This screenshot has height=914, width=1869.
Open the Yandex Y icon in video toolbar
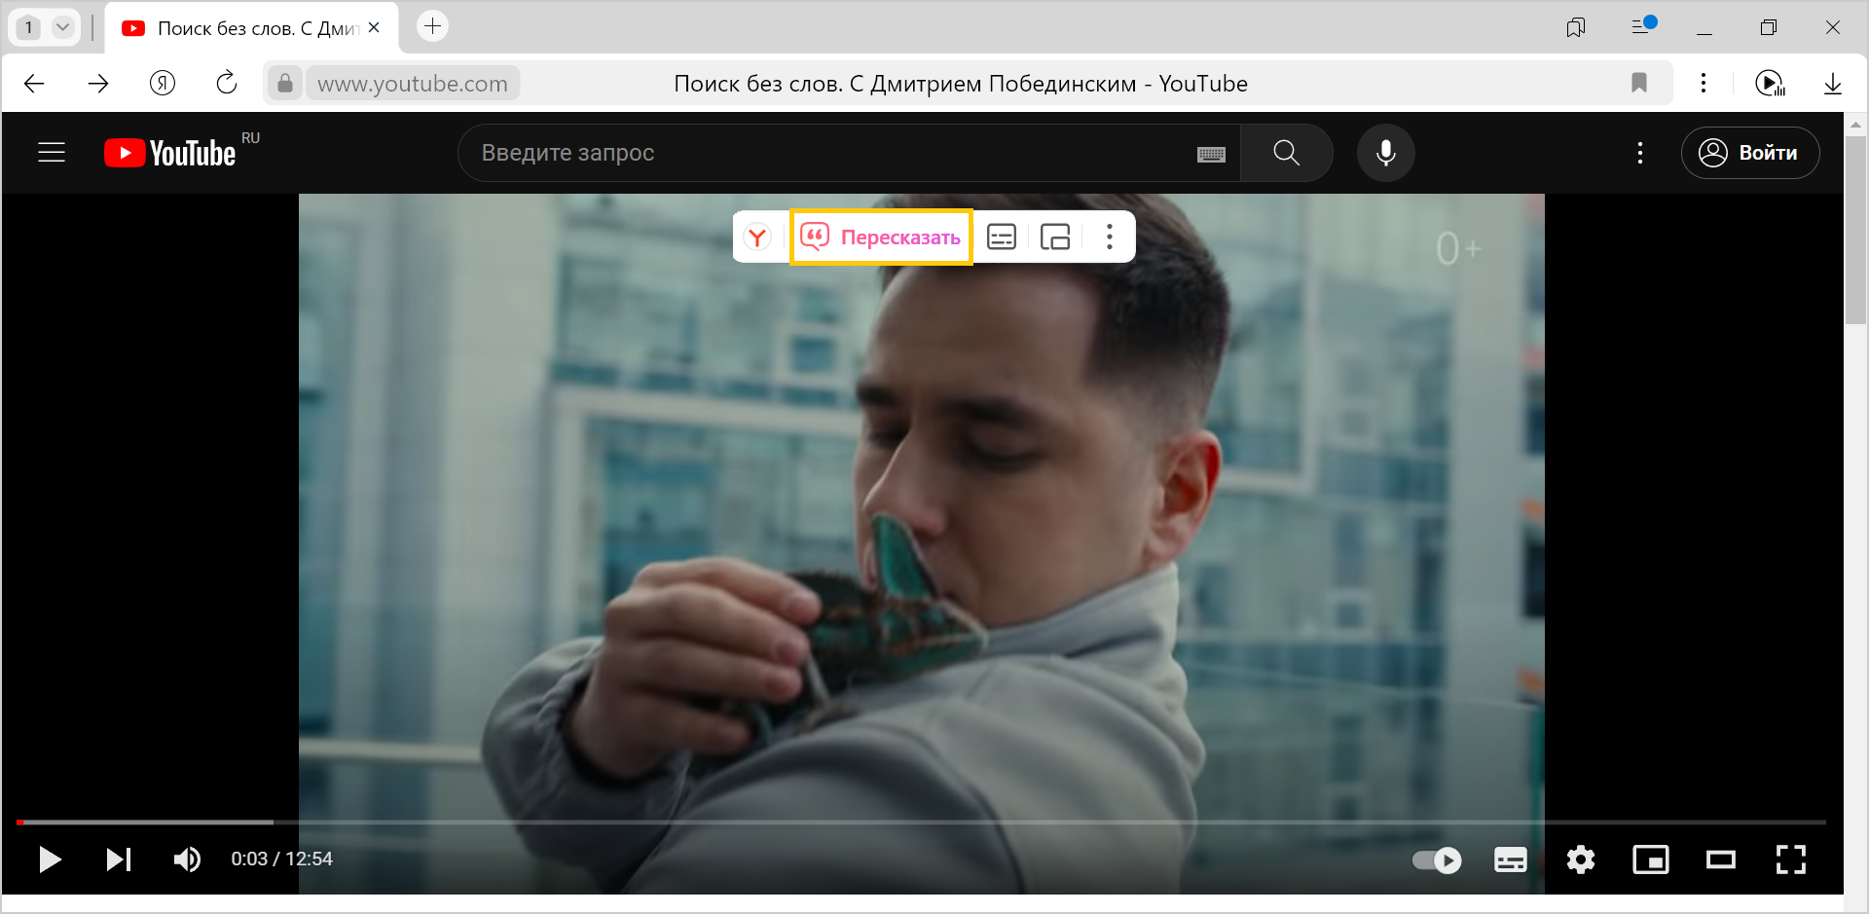pos(758,236)
